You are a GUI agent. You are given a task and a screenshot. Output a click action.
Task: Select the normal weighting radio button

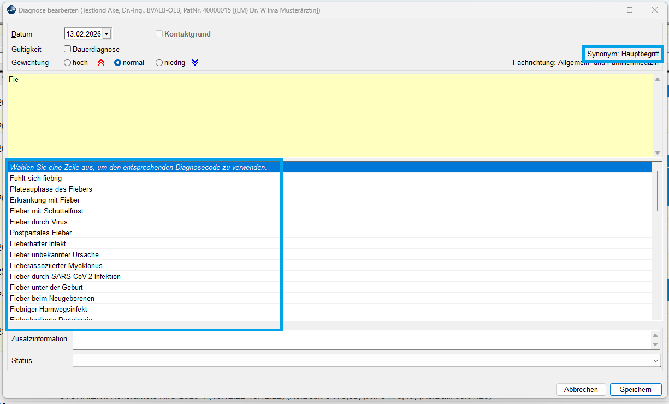point(117,63)
